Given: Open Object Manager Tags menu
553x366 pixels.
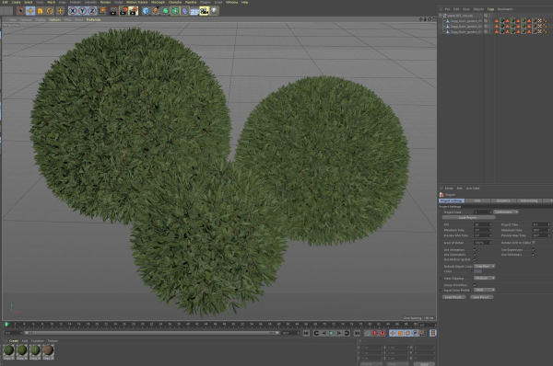Looking at the screenshot, I should pyautogui.click(x=490, y=9).
